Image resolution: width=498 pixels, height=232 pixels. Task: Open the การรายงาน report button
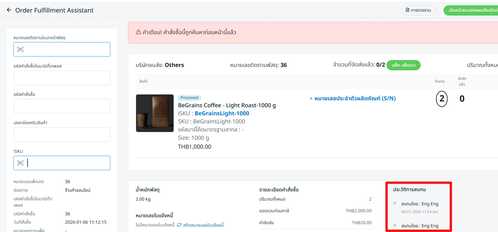(418, 10)
